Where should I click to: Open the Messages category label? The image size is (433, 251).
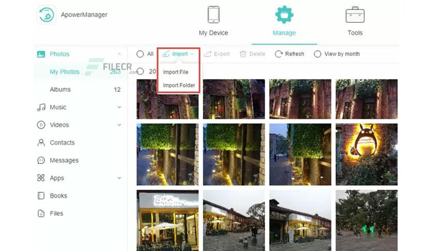tap(64, 160)
